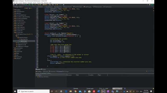Image resolution: width=167 pixels, height=93 pixels.
Task: Click the Location column header
Action: [93, 75]
